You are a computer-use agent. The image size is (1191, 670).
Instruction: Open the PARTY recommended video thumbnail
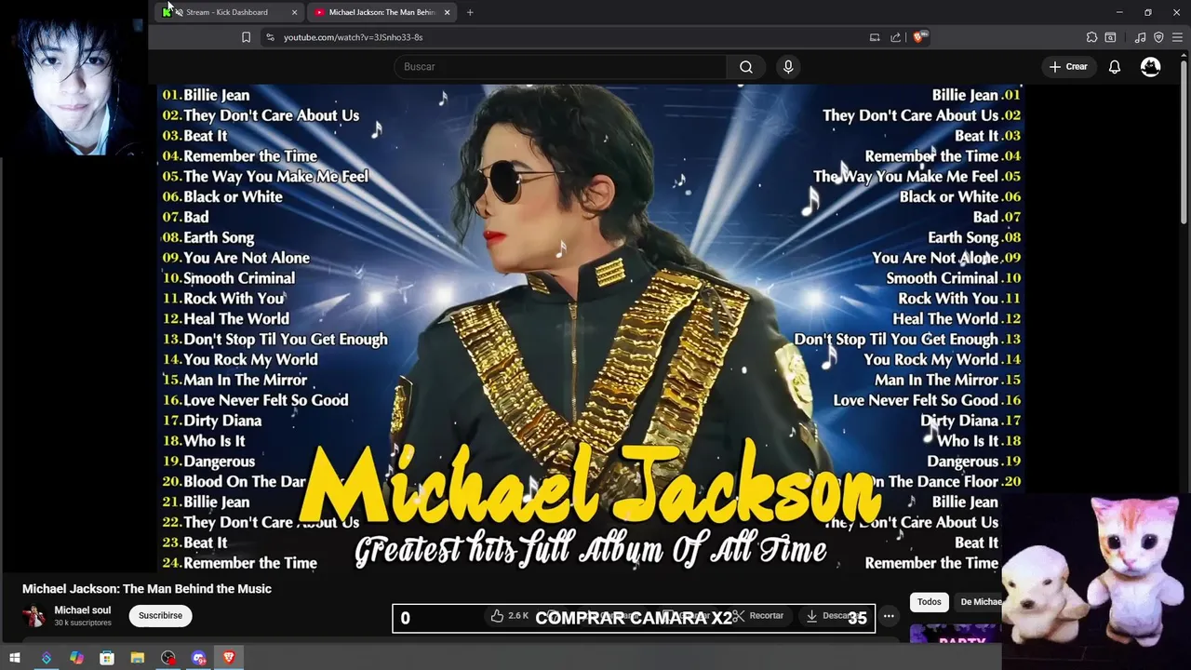[x=956, y=635]
